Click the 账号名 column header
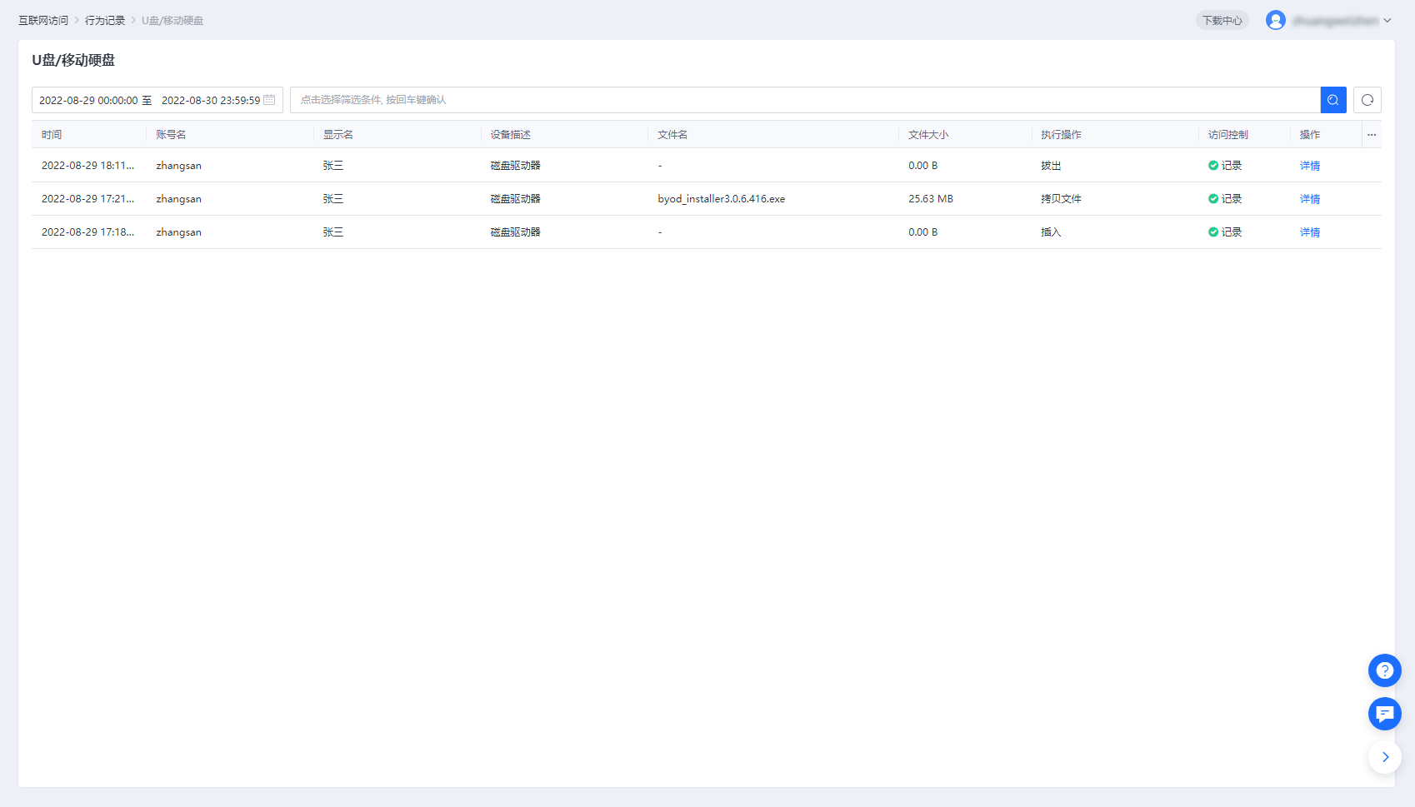The width and height of the screenshot is (1415, 807). tap(171, 135)
